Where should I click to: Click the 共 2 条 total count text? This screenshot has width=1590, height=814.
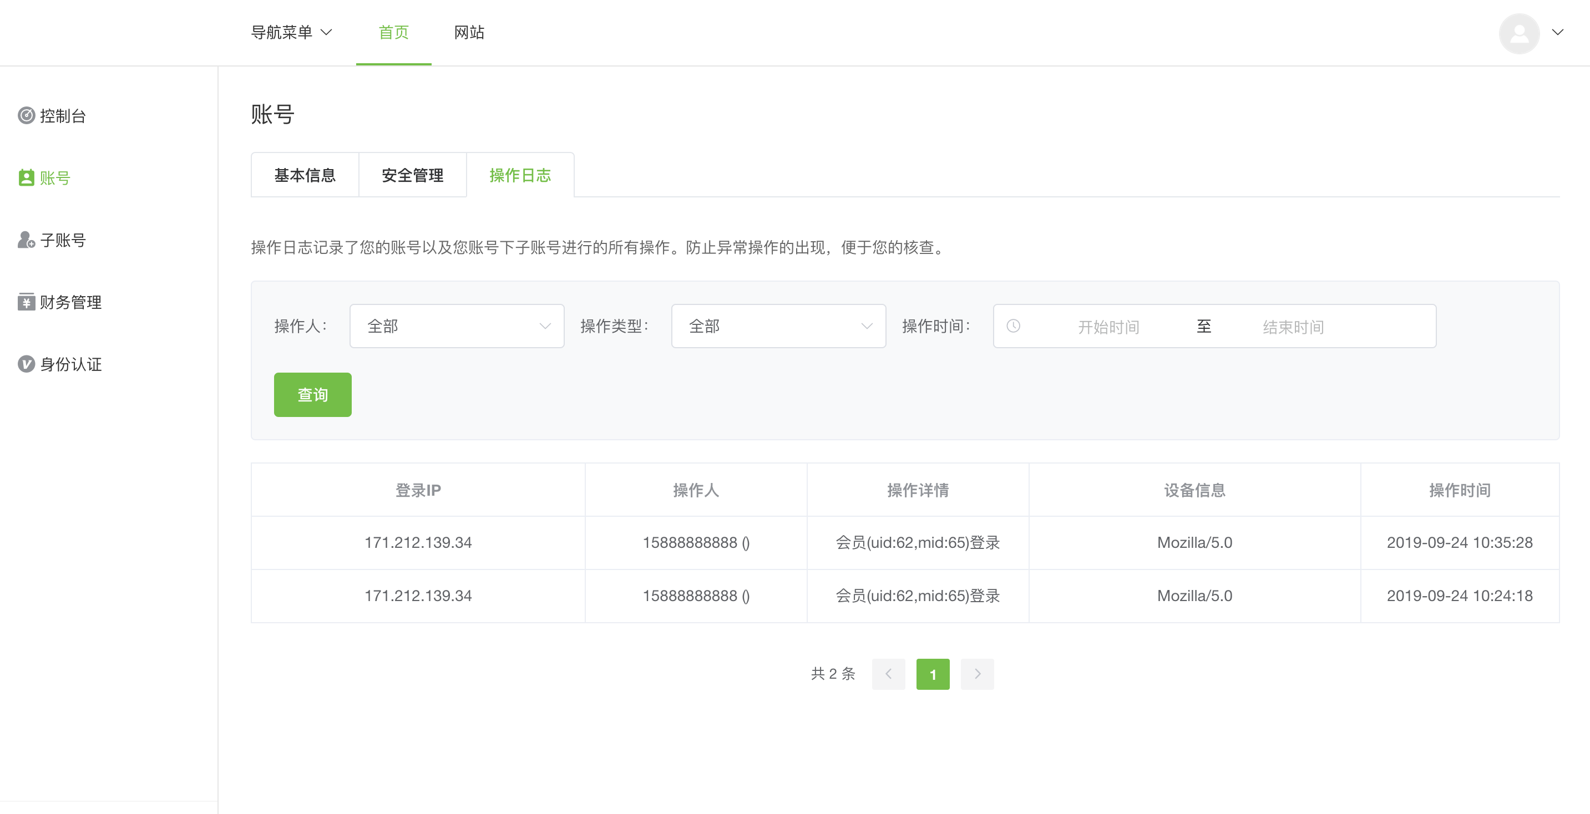[833, 674]
